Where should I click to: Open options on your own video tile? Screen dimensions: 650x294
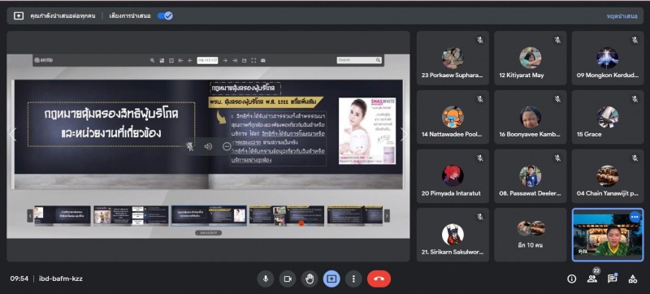click(x=635, y=217)
